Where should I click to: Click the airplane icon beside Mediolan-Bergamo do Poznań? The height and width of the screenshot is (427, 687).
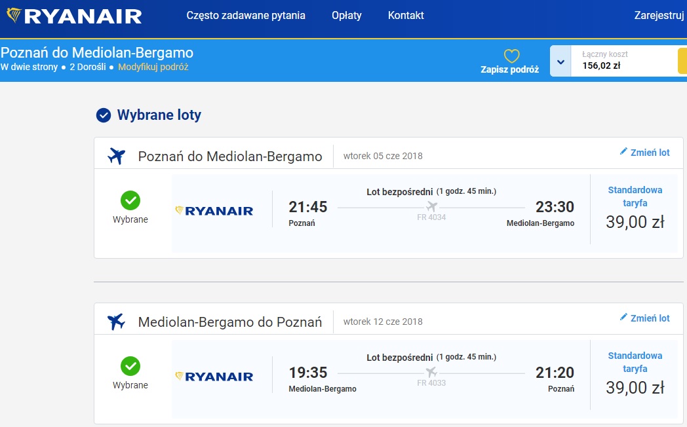(x=116, y=322)
